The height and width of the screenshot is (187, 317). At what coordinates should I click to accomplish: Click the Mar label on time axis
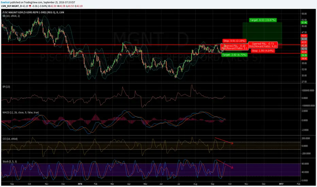(112, 184)
